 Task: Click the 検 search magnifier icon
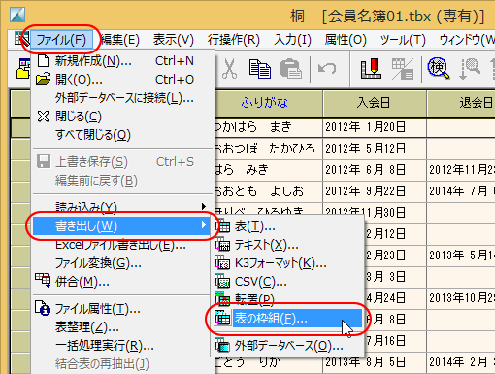[x=439, y=69]
